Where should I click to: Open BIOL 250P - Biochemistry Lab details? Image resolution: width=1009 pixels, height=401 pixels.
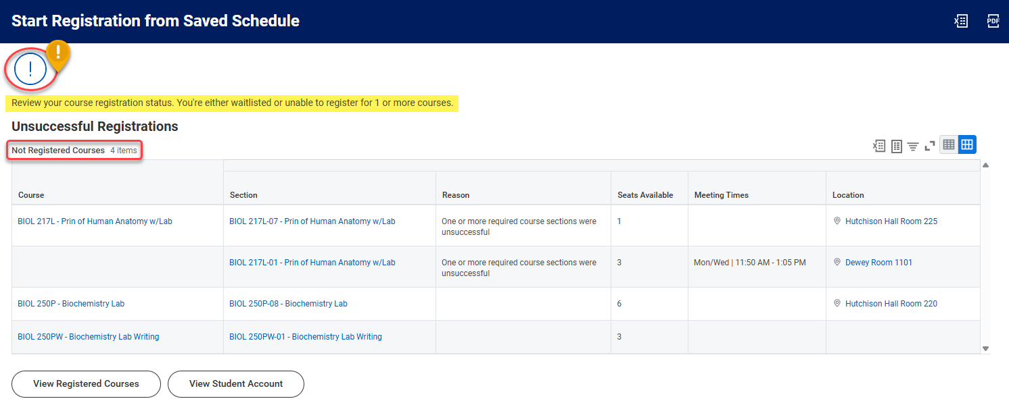(x=70, y=303)
